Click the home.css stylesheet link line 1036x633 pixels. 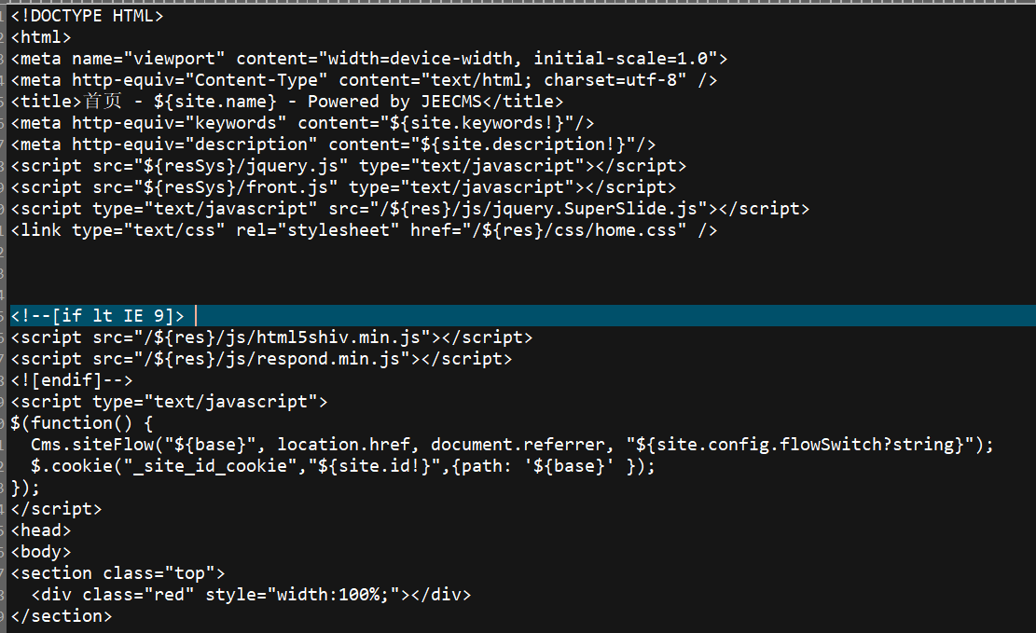tap(364, 230)
